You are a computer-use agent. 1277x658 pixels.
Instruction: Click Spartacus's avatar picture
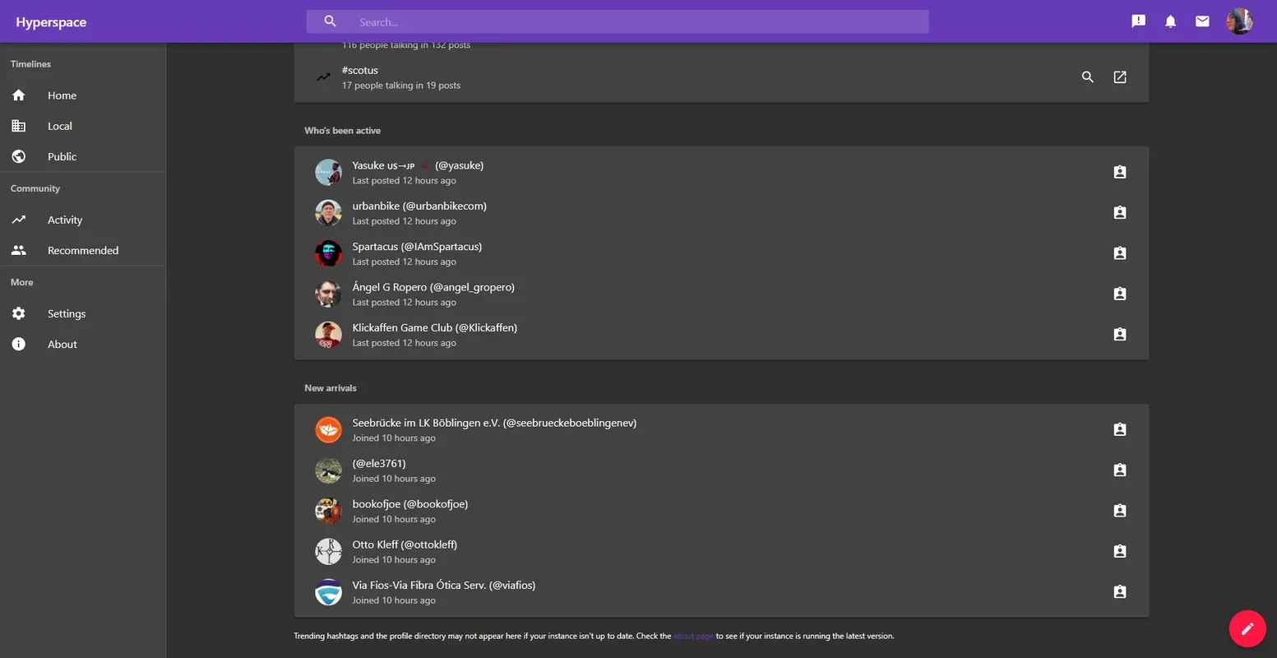[x=328, y=253]
